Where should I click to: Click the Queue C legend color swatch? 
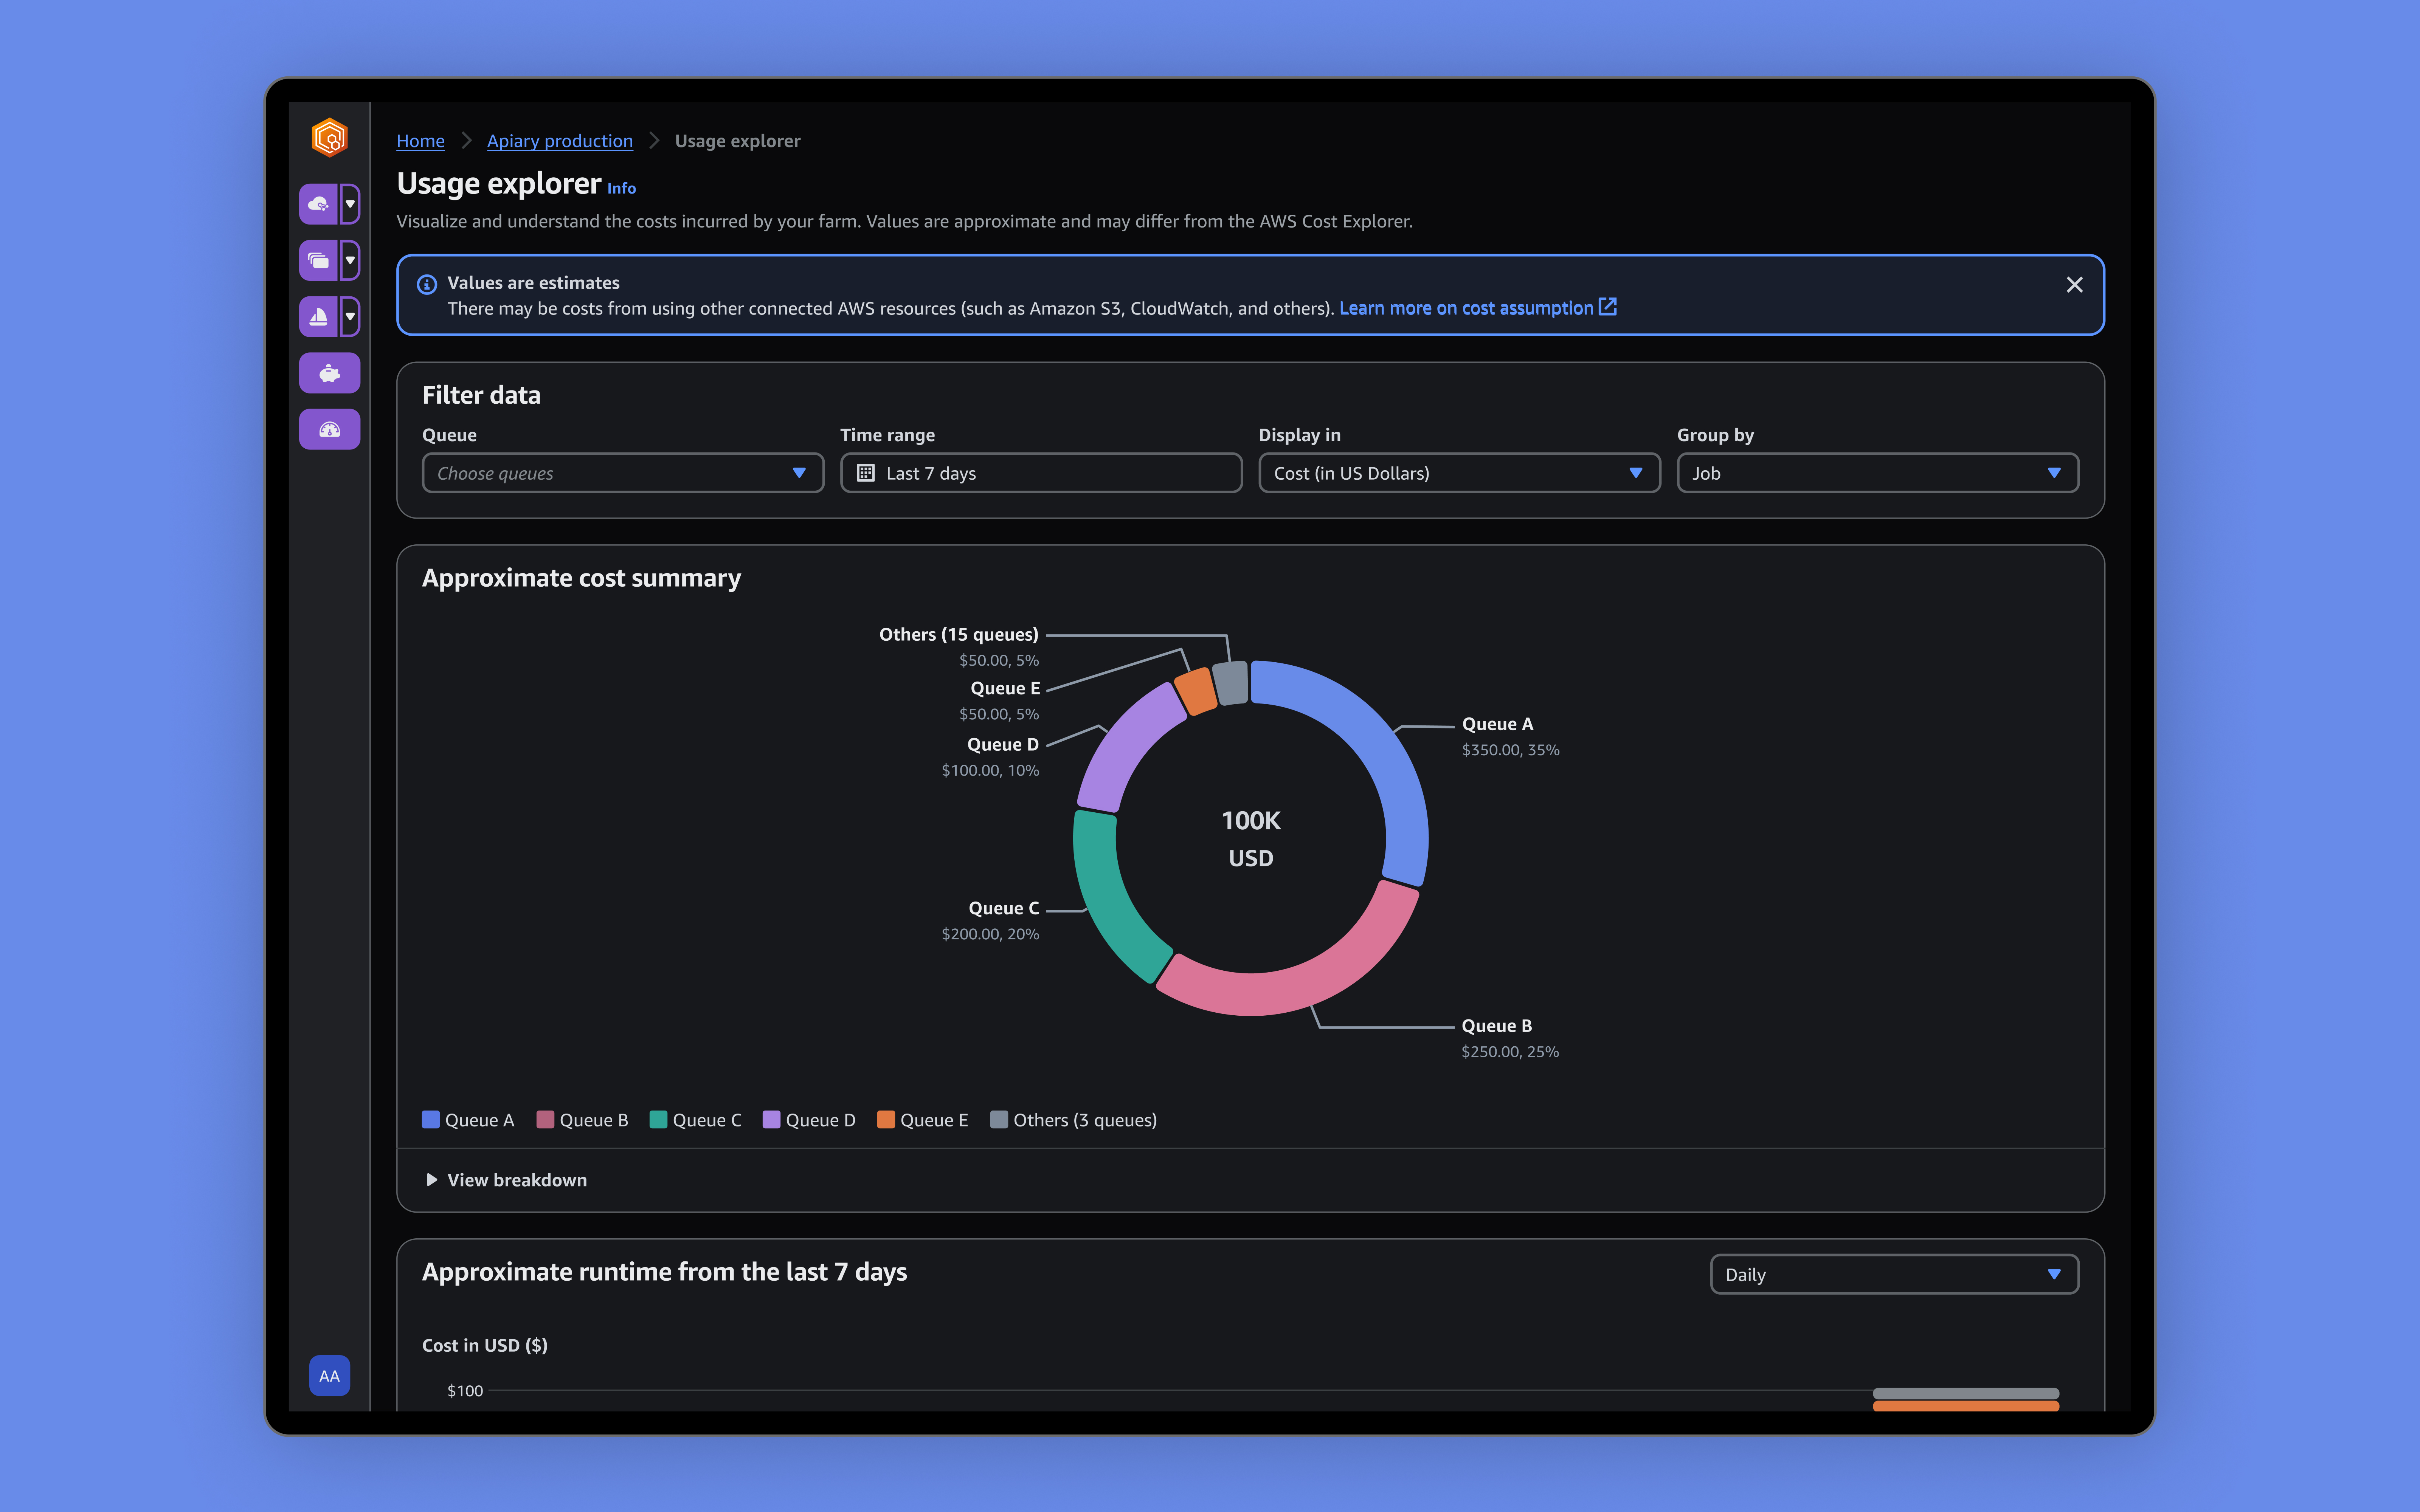[x=658, y=1120]
